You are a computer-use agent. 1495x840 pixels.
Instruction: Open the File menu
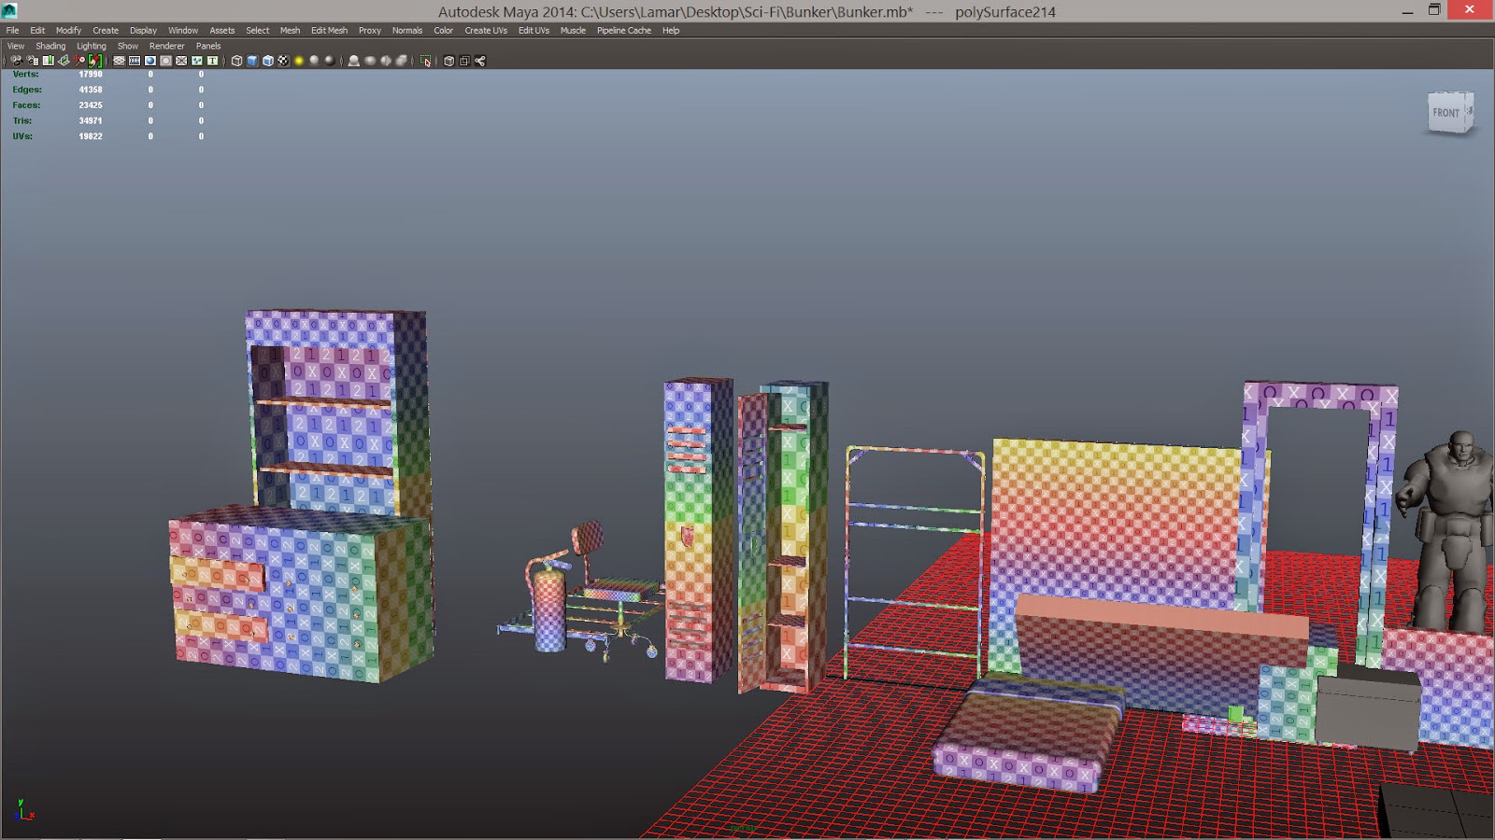(x=12, y=30)
